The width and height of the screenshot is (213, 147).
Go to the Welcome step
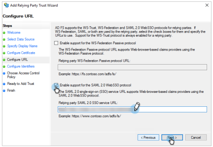(x=14, y=33)
